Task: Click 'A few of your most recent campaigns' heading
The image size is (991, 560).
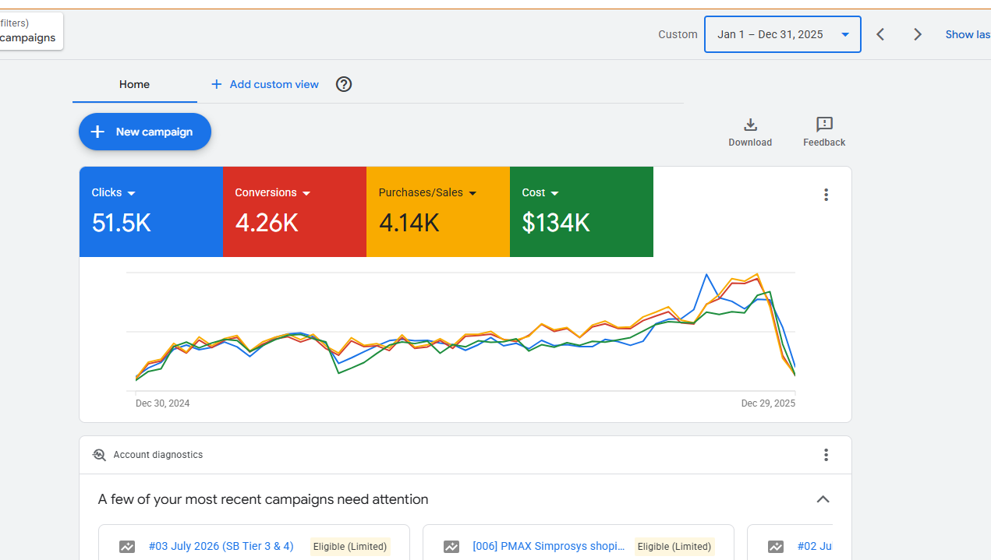Action: (263, 499)
